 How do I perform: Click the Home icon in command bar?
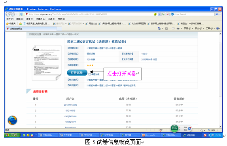point(159,28)
